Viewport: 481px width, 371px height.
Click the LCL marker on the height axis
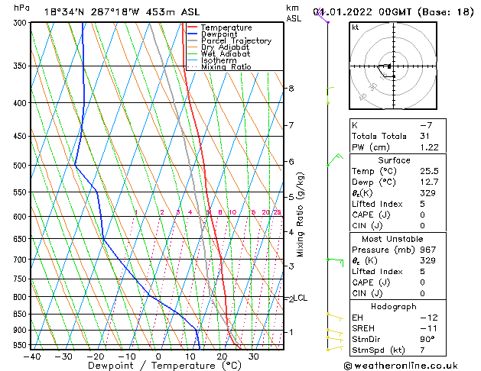tap(301, 298)
